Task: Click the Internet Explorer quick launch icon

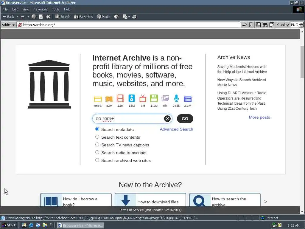Action: tap(31, 225)
